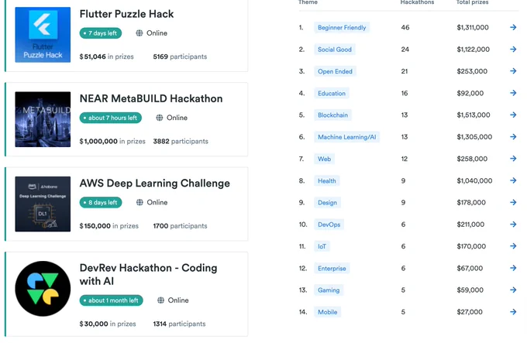Viewport: 527px width, 343px height.
Task: Select the Social Good theme tag
Action: tap(335, 50)
